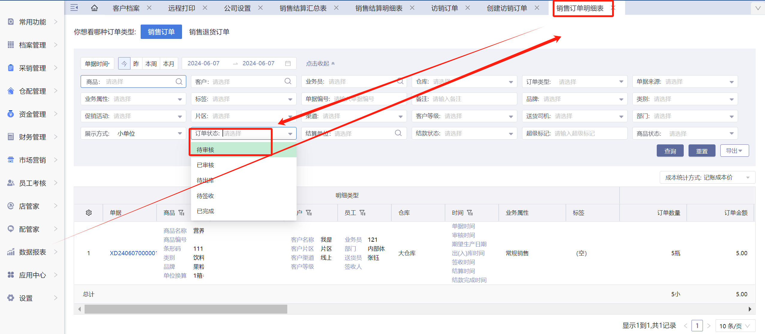Open the 订单类型 dropdown
765x334 pixels.
click(x=575, y=82)
